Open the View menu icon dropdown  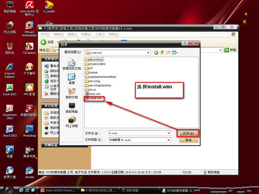tap(175, 53)
